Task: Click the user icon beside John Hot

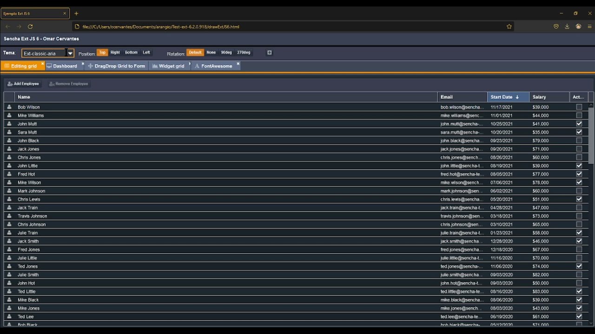Action: [9, 283]
